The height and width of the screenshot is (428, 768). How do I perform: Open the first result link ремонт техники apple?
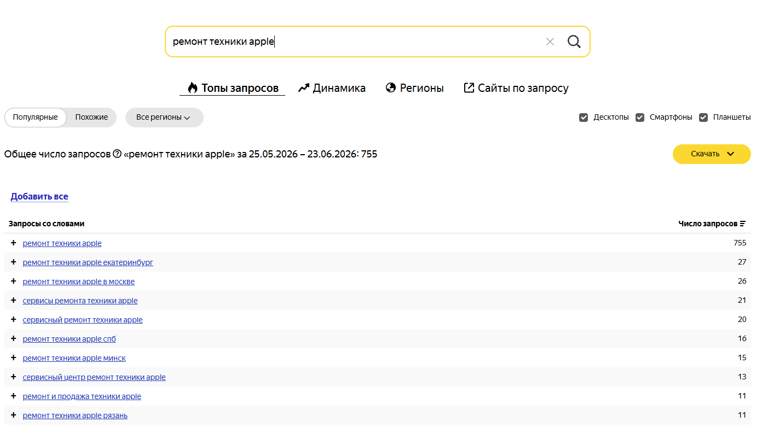pos(62,243)
